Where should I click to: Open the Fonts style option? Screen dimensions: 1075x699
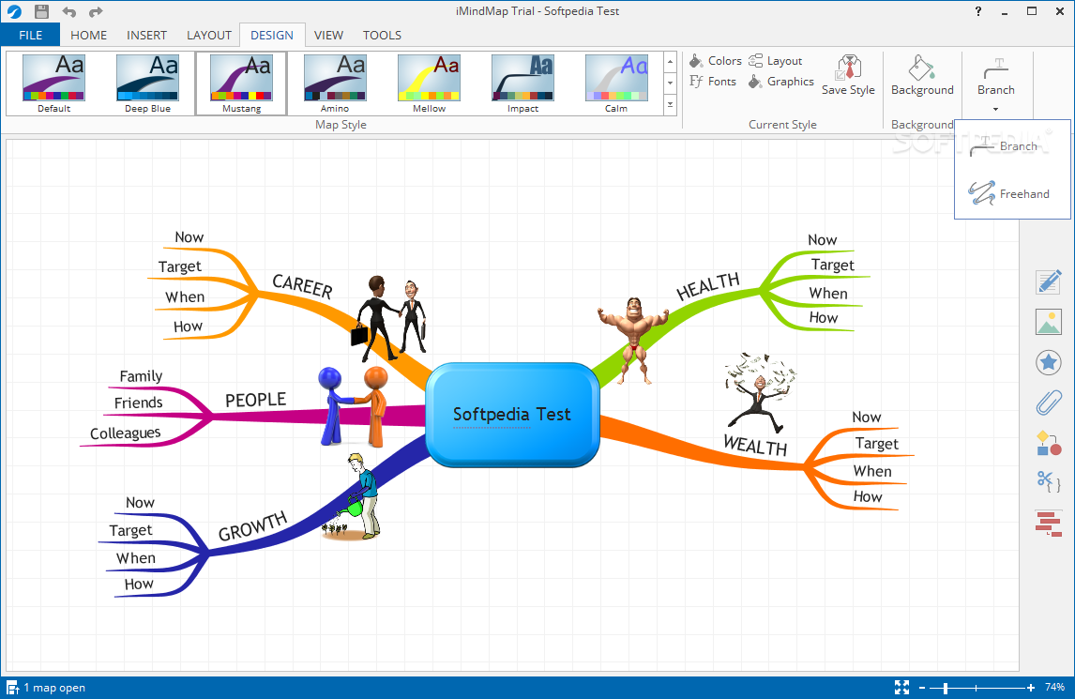pos(712,81)
